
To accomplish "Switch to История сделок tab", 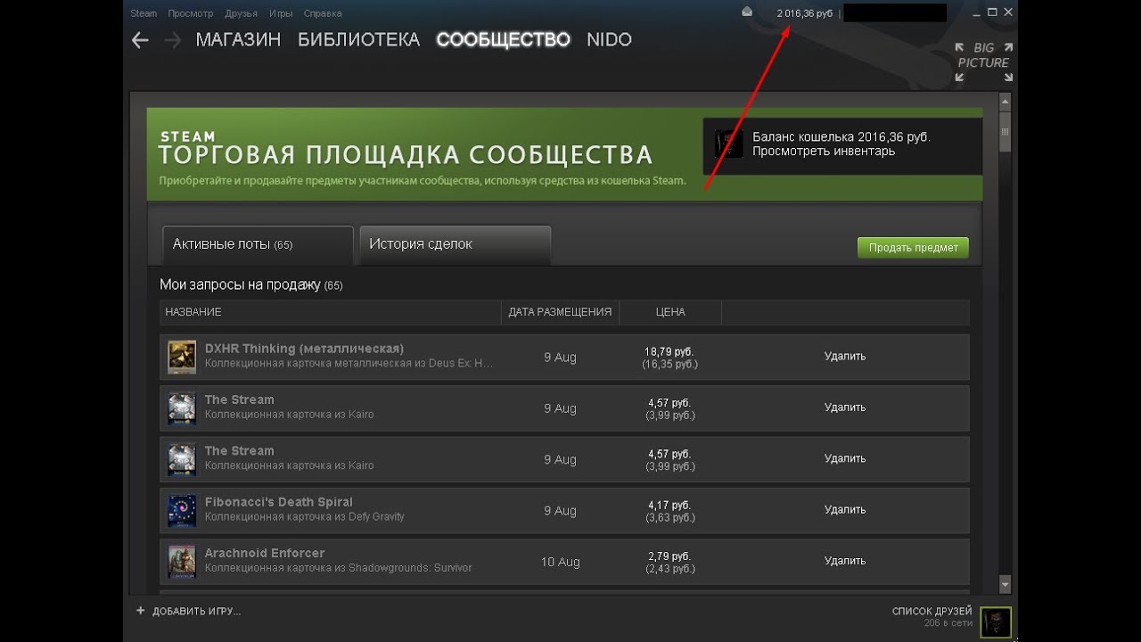I will click(x=455, y=245).
